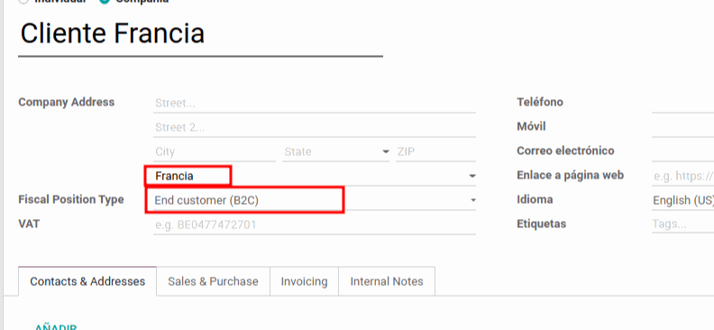Expand the country dropdown arrow
The width and height of the screenshot is (714, 330).
click(472, 176)
